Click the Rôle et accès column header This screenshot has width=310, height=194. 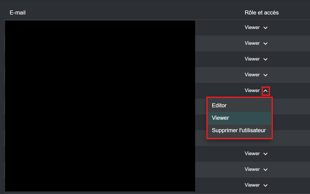pos(262,12)
